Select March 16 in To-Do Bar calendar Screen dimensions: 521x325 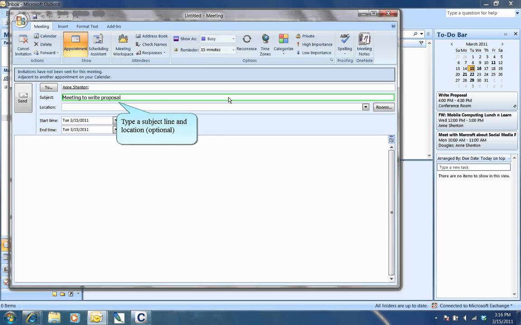coord(479,68)
